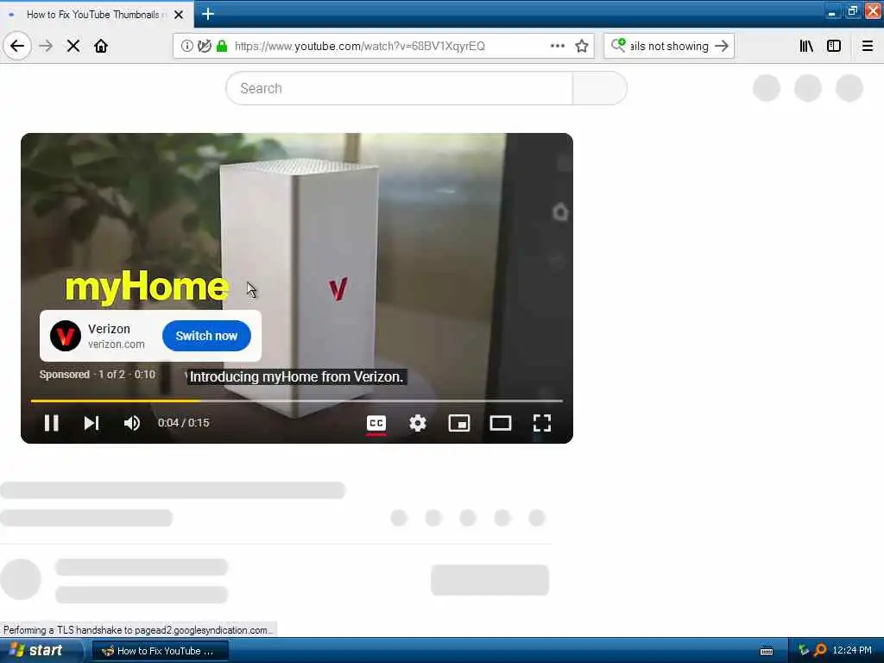Bookmark this page with the star
The image size is (884, 663).
coord(582,46)
